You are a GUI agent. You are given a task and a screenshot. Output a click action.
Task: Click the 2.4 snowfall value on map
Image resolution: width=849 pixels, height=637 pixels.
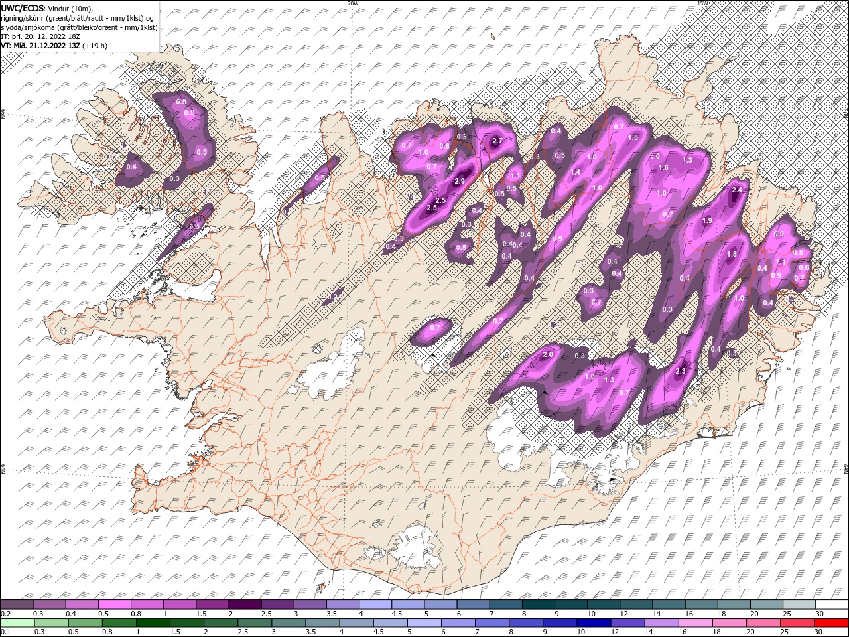coord(736,190)
